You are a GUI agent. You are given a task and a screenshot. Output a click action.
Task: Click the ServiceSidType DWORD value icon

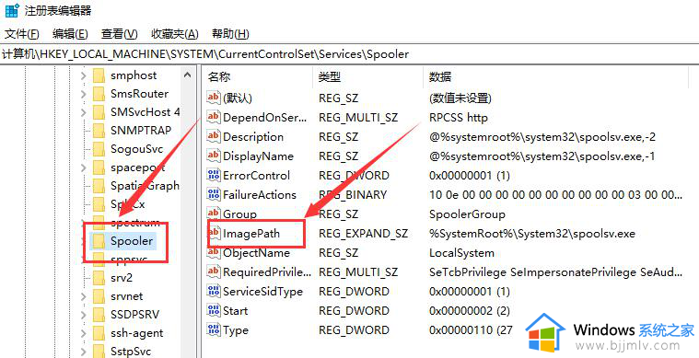[214, 291]
